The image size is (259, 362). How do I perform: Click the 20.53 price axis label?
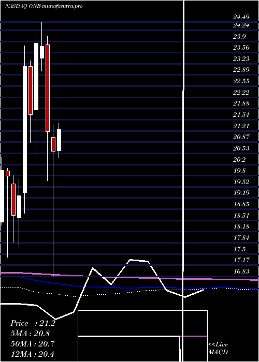coord(241,148)
